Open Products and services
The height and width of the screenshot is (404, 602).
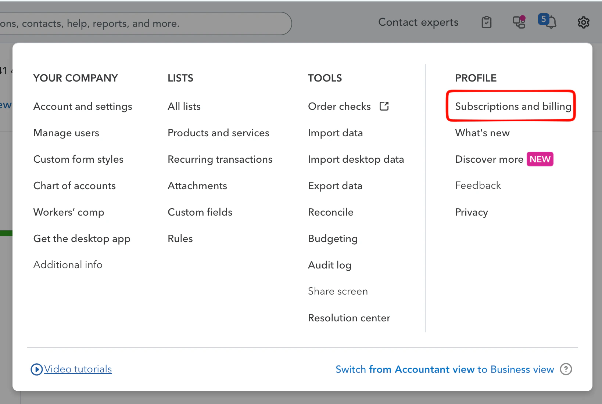[x=219, y=133]
